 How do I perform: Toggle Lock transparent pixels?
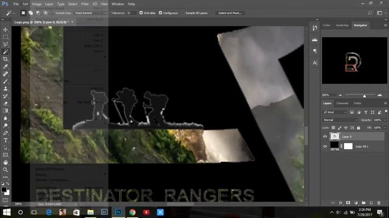click(x=333, y=128)
